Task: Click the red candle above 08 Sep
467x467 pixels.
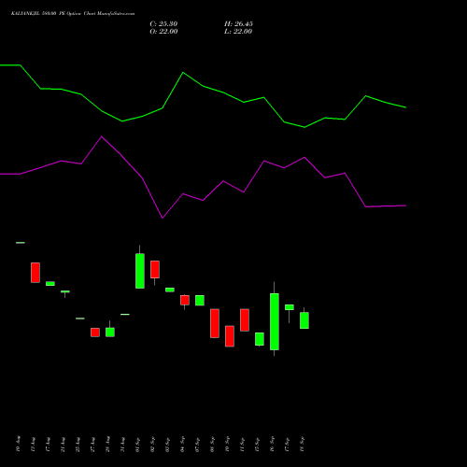Action: pyautogui.click(x=215, y=323)
